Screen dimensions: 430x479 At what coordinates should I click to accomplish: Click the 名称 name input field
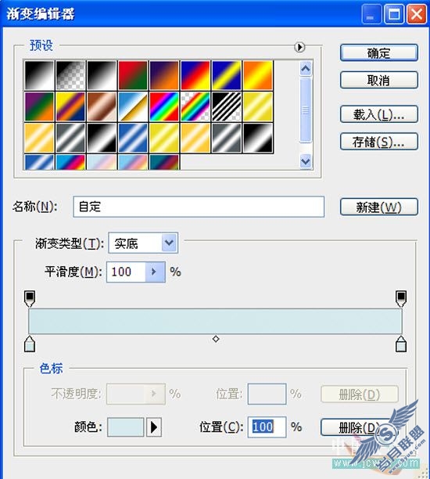tap(199, 207)
